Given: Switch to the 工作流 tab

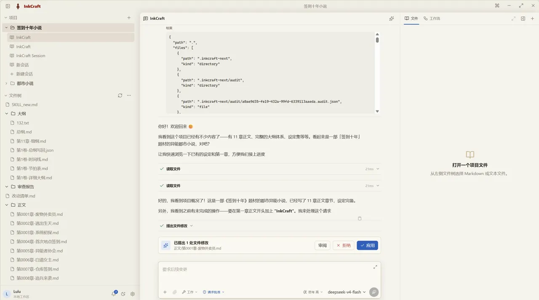Looking at the screenshot, I should pos(432,18).
